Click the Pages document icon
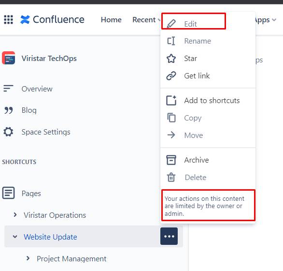 [8, 193]
